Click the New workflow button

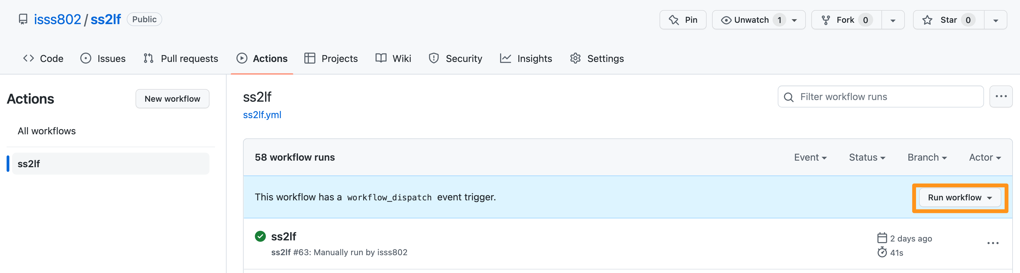(x=172, y=99)
